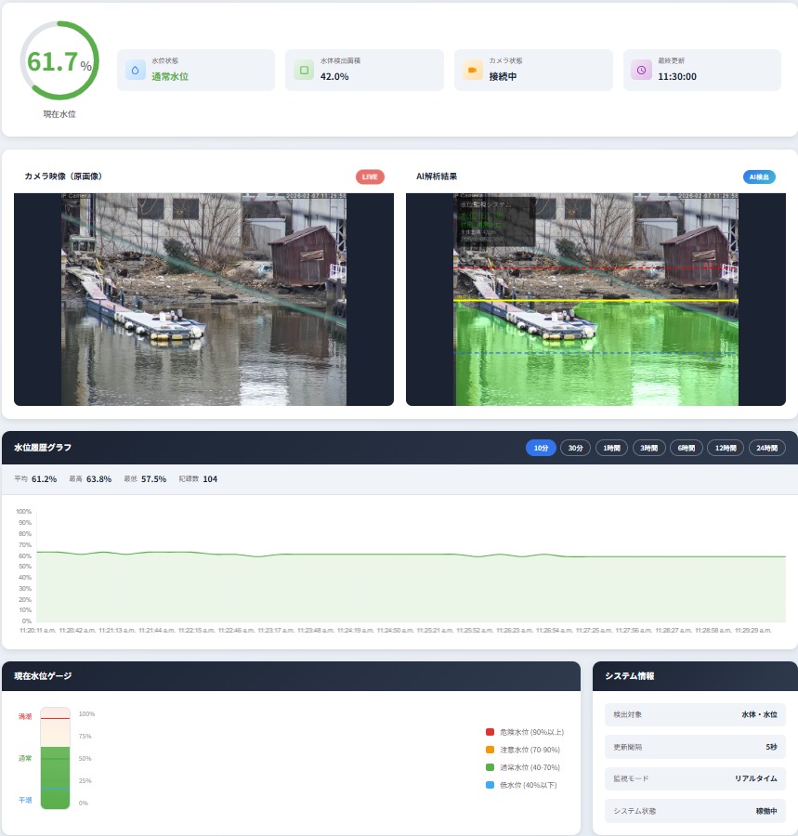The image size is (798, 836).
Task: Click the AI analysis result image
Action: [595, 299]
